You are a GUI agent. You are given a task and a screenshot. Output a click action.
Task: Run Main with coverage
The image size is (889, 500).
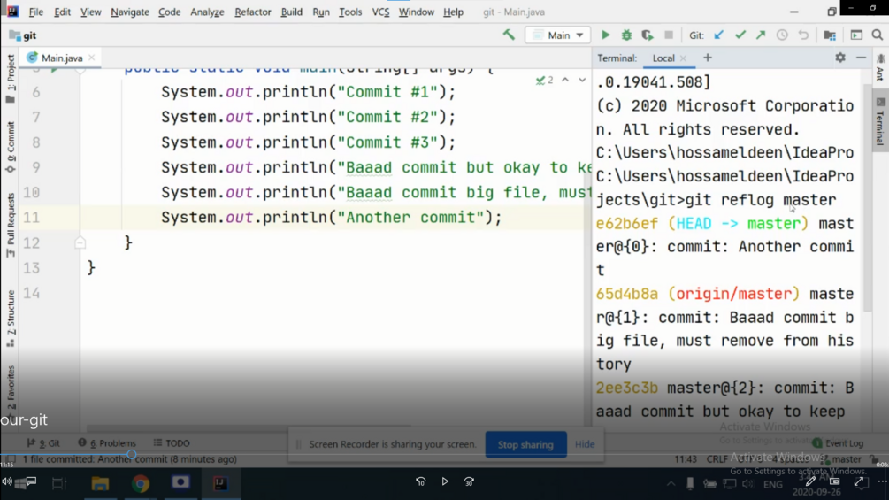tap(648, 35)
